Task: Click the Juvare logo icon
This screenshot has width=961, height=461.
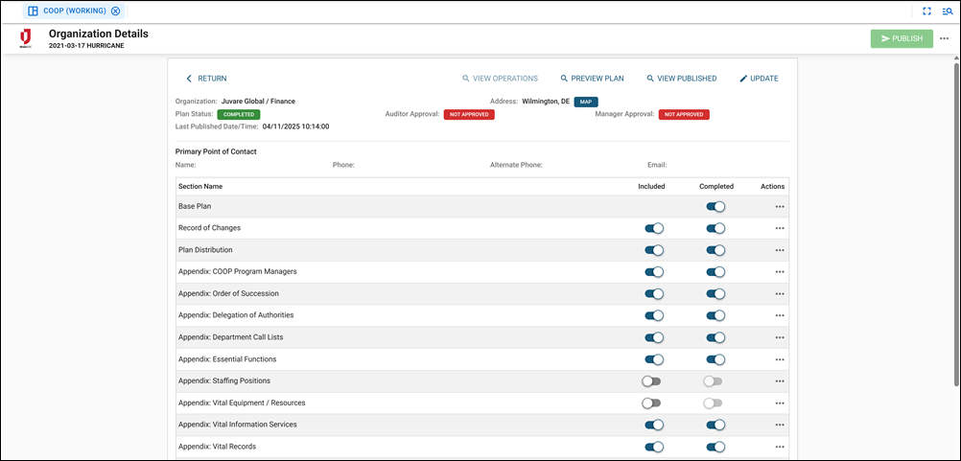Action: tap(26, 38)
